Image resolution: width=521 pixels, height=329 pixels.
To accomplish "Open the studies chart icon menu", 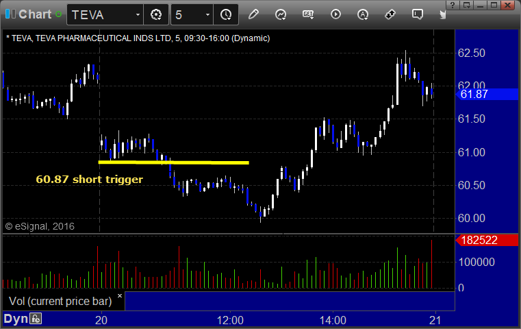I will click(281, 14).
